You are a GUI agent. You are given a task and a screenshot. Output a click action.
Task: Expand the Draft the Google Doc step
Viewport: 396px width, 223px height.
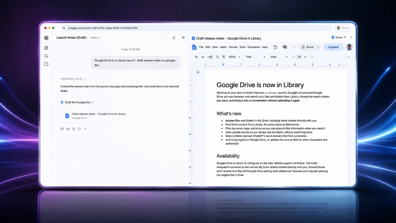(x=77, y=103)
